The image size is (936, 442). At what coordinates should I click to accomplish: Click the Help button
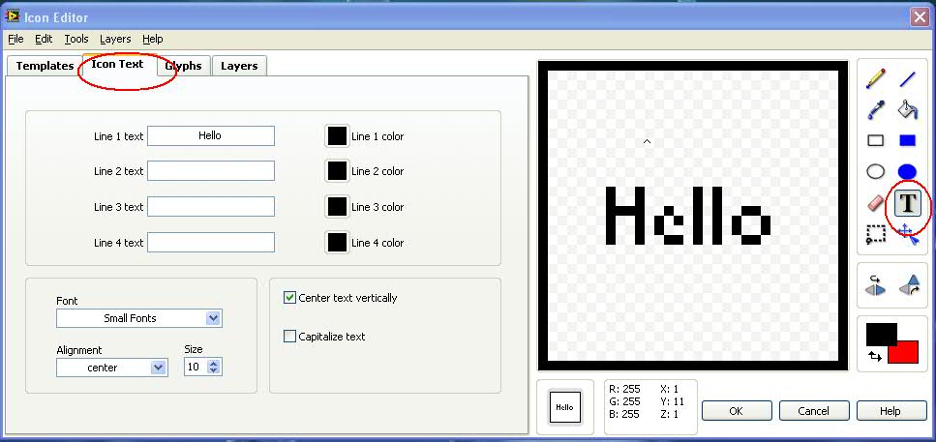tap(891, 411)
